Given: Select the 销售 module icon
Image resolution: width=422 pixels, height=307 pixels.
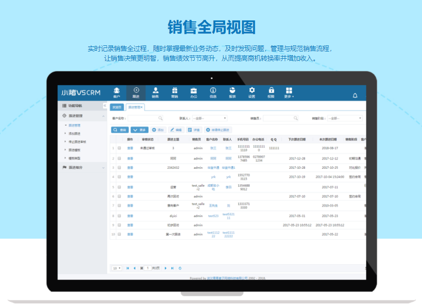Looking at the screenshot, I should point(156,93).
